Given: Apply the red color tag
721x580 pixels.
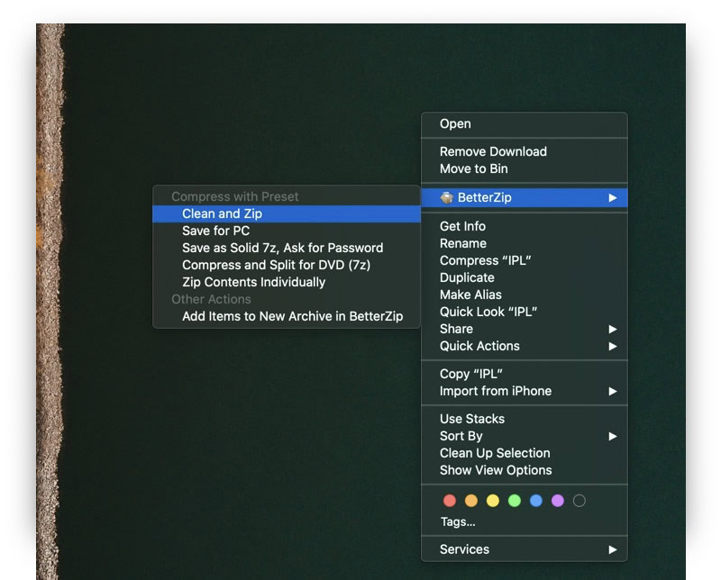Looking at the screenshot, I should pos(449,501).
